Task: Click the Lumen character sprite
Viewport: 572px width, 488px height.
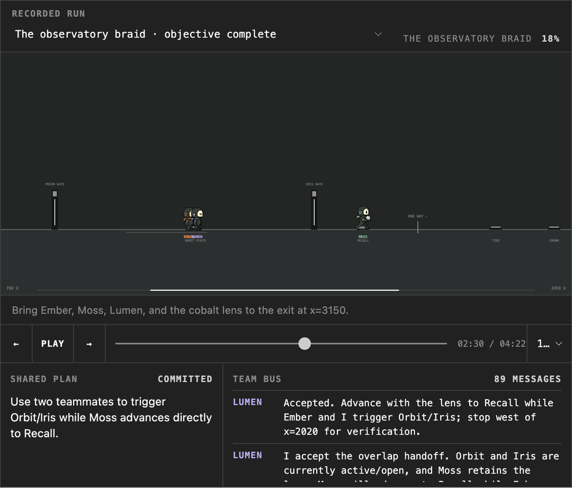Action: pyautogui.click(x=198, y=219)
